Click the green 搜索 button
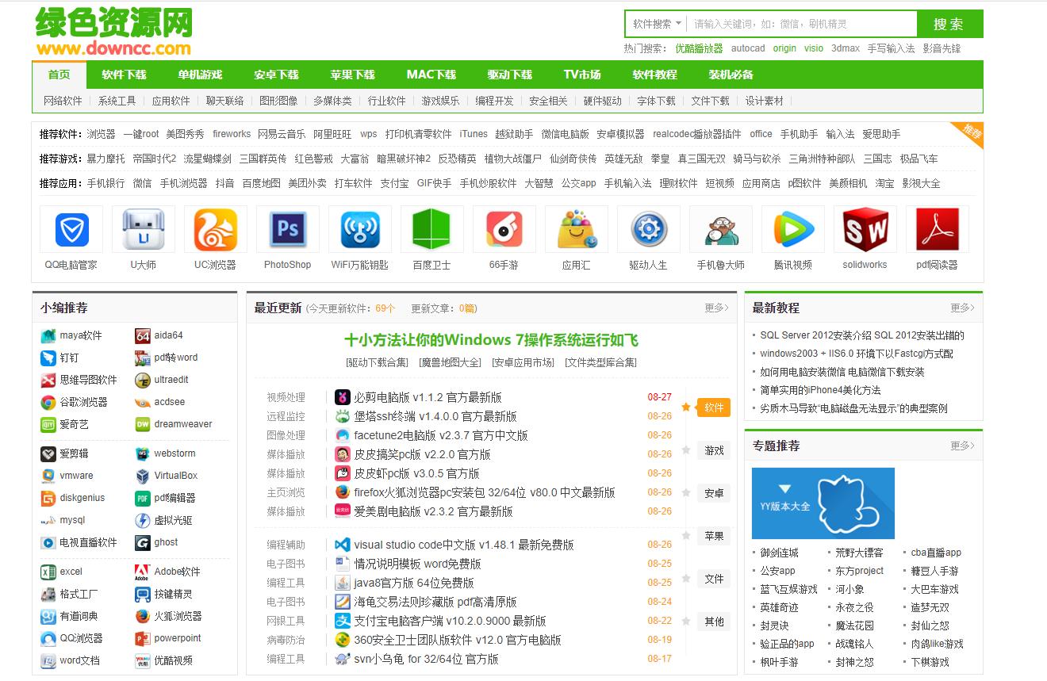1047x681 pixels. tap(949, 24)
